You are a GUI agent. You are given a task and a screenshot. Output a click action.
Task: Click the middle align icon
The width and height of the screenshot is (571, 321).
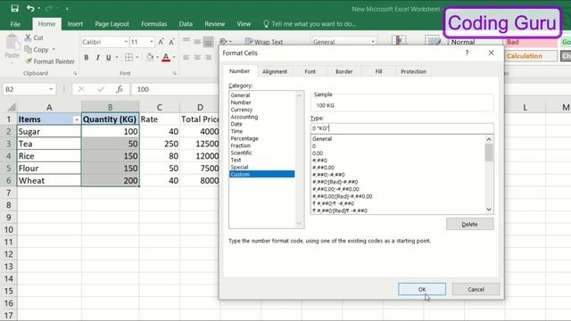197,41
